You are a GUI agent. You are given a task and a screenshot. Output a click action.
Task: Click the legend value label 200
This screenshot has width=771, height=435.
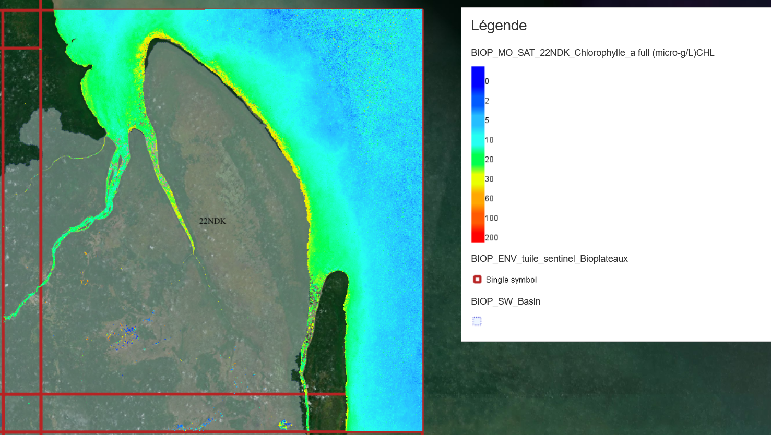point(491,238)
